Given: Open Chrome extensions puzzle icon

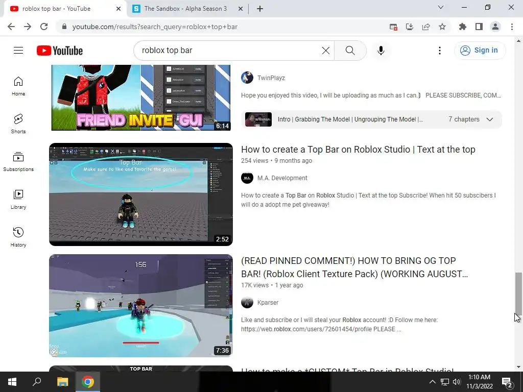Looking at the screenshot, I should (463, 27).
